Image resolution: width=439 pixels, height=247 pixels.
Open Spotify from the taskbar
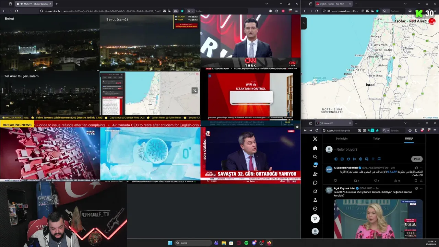tap(246, 243)
